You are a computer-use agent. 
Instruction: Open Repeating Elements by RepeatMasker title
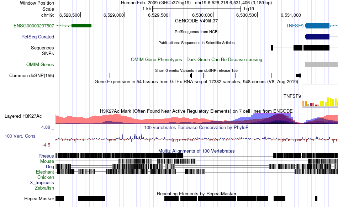click(x=197, y=193)
